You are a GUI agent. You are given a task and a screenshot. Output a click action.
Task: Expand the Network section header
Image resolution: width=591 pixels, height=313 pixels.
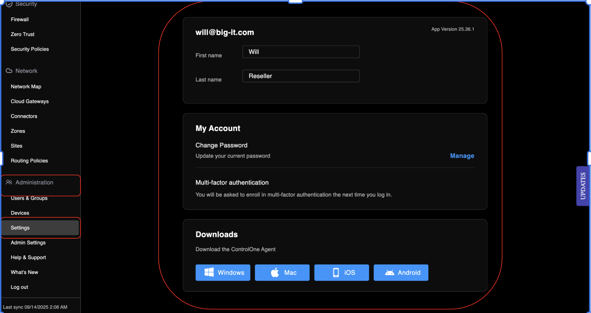[26, 71]
